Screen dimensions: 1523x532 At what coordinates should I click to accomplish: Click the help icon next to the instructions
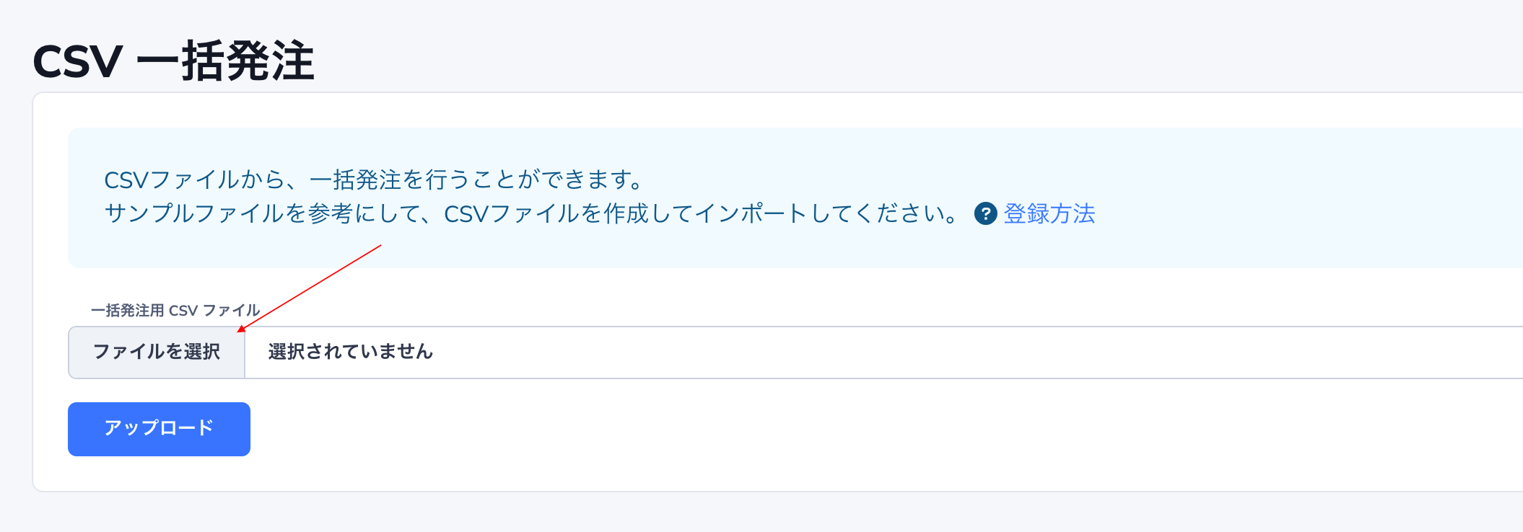pyautogui.click(x=986, y=214)
